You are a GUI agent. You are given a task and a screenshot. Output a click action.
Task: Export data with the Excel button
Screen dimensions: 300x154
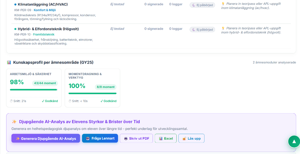pos(166,138)
